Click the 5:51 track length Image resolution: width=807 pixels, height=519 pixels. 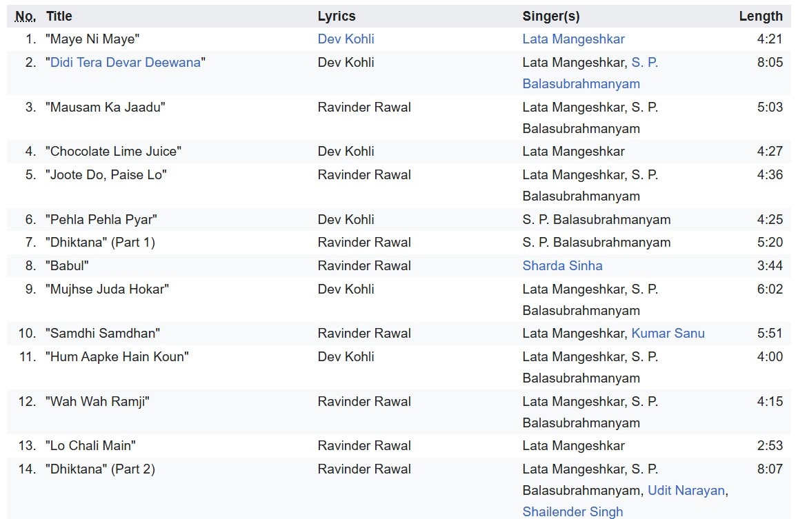[770, 334]
